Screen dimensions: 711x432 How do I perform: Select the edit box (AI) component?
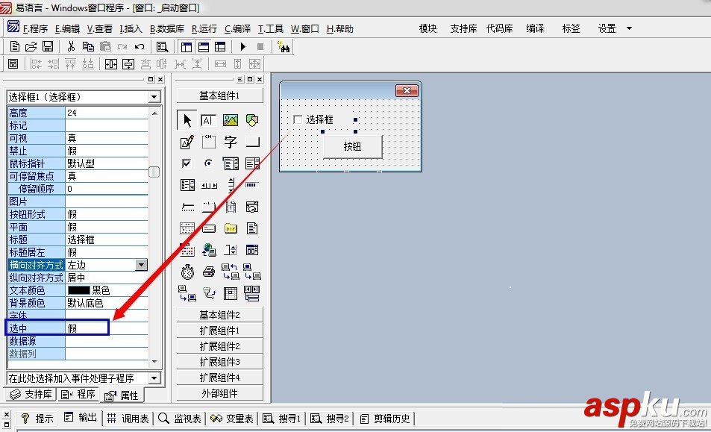click(x=208, y=120)
